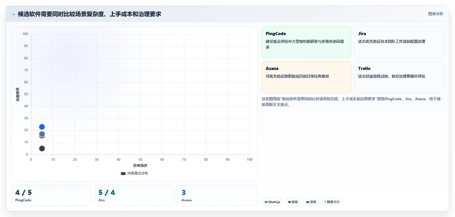Toggle the 内容重点分布 legend entry
Viewport: 455px width, 217px height.
coord(134,173)
